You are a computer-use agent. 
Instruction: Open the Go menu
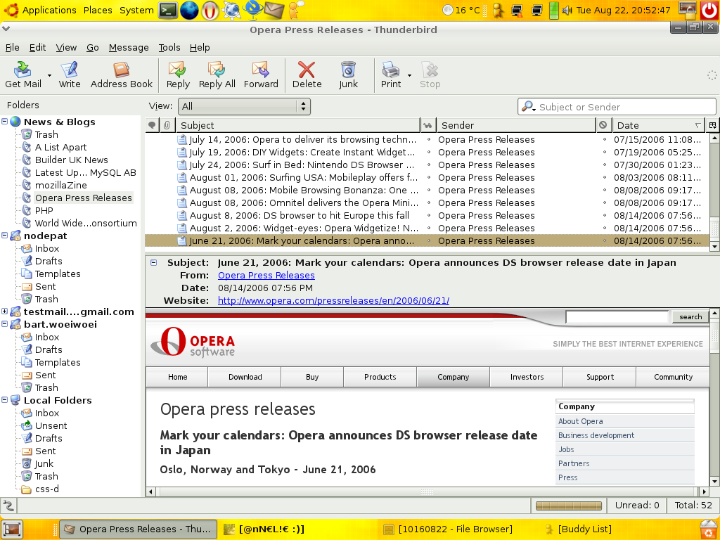pyautogui.click(x=92, y=47)
